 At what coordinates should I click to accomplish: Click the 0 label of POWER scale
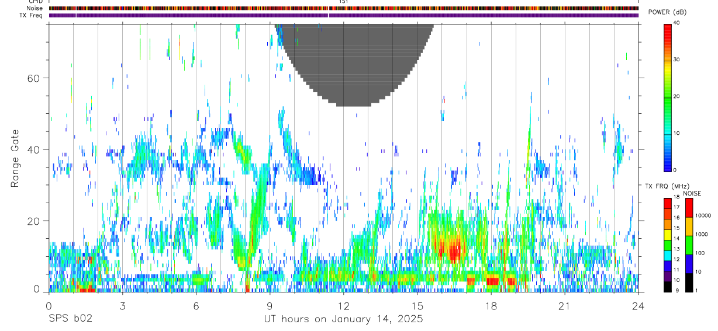click(675, 170)
